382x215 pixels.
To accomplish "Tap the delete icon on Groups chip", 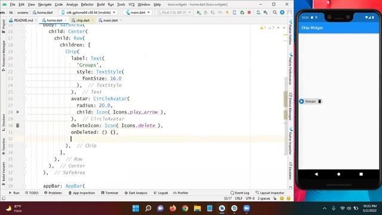I will [x=319, y=102].
